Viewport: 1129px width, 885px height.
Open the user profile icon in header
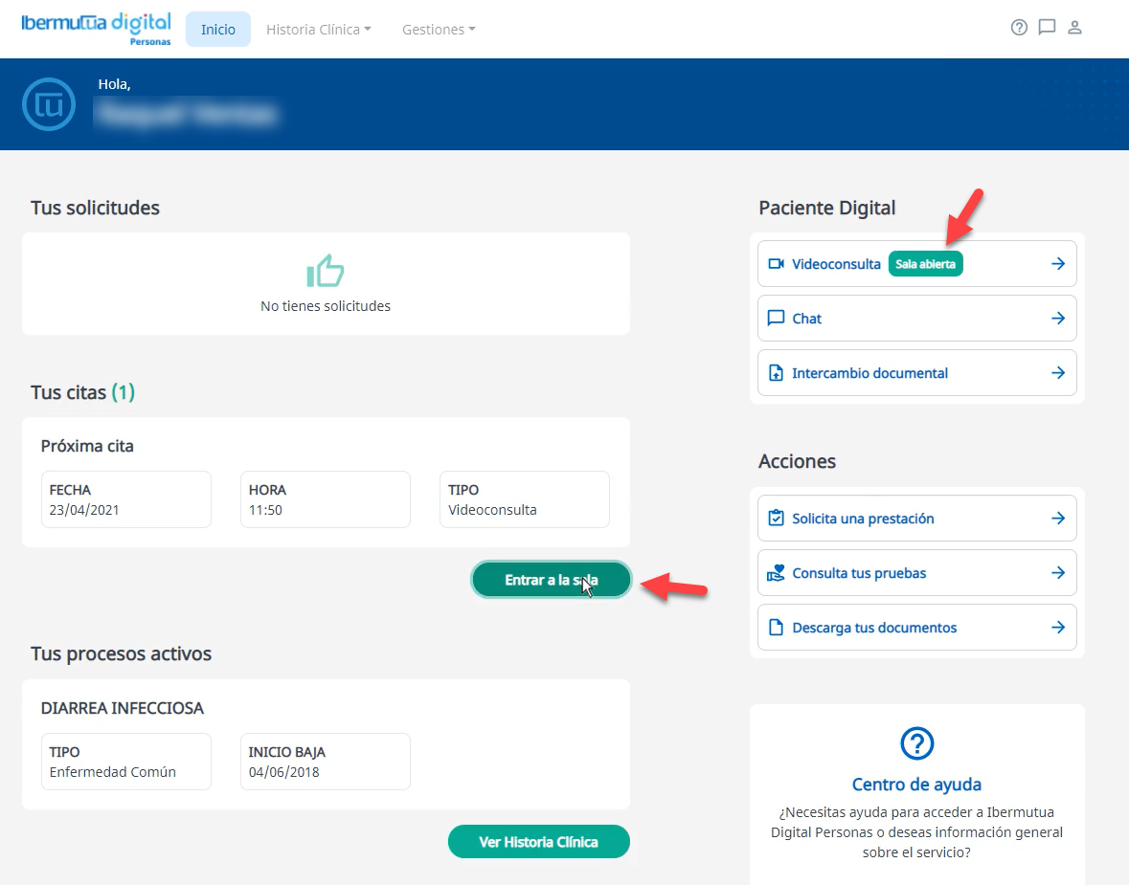tap(1074, 28)
